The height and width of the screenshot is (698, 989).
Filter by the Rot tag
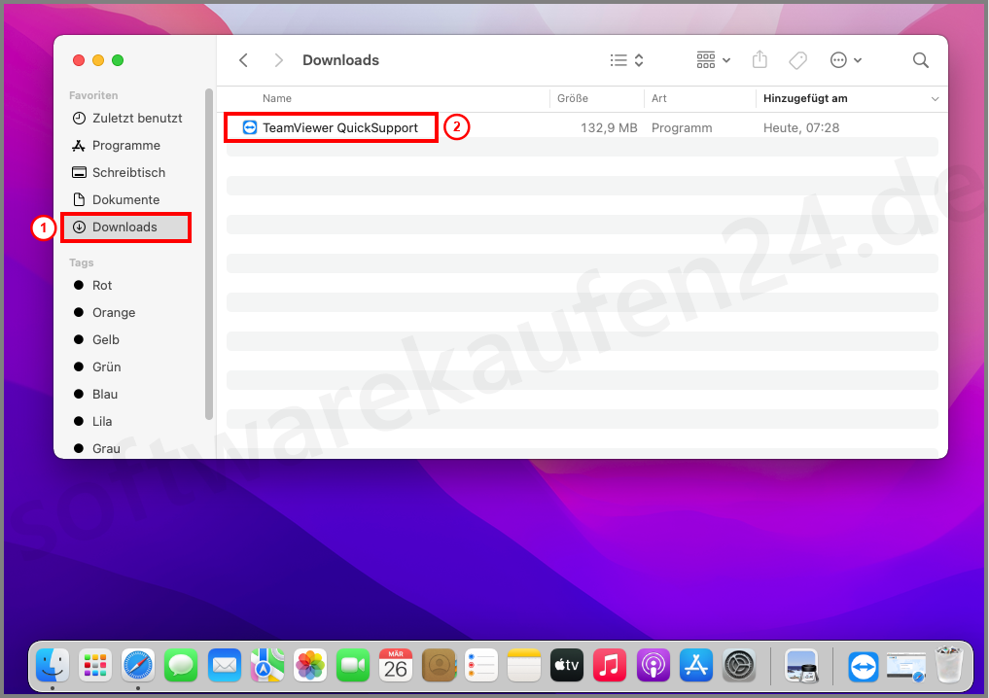pyautogui.click(x=92, y=286)
